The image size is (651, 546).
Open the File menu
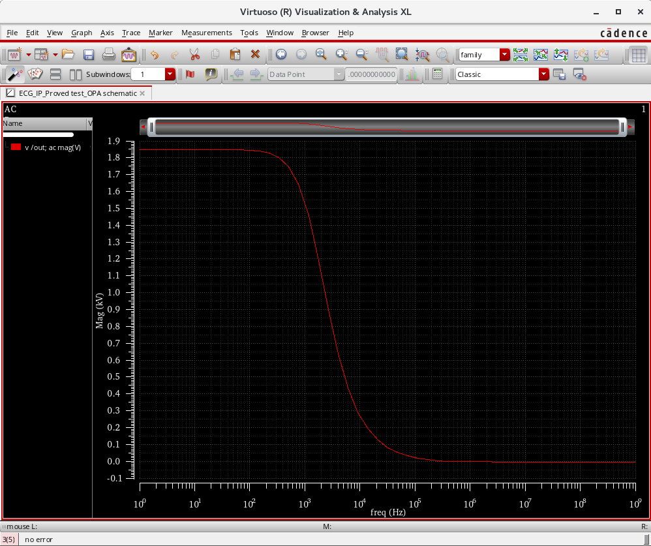(x=12, y=33)
